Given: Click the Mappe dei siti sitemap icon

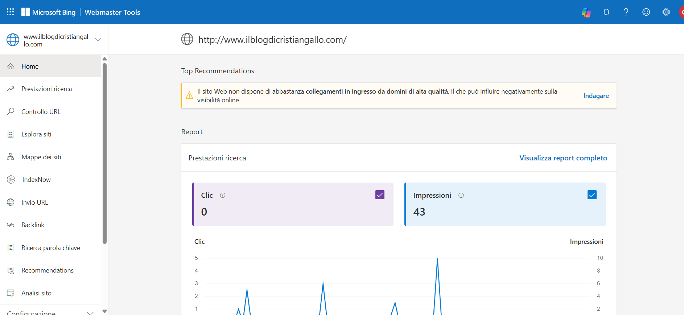Looking at the screenshot, I should coord(11,157).
